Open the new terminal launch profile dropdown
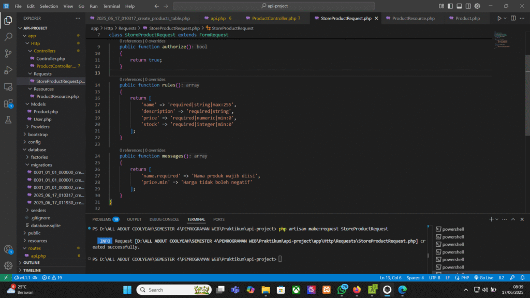This screenshot has width=530, height=298. (x=498, y=219)
